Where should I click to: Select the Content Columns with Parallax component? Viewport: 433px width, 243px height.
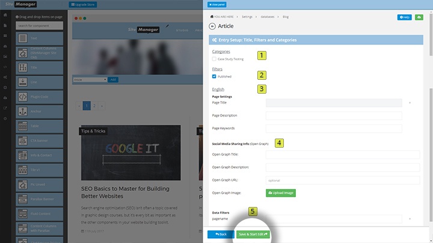point(39,228)
